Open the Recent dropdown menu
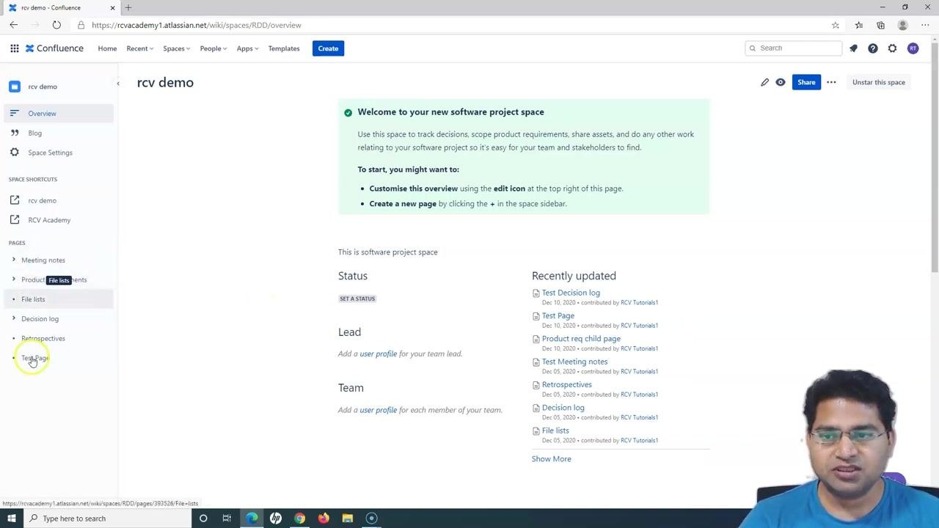Image resolution: width=939 pixels, height=528 pixels. (139, 48)
